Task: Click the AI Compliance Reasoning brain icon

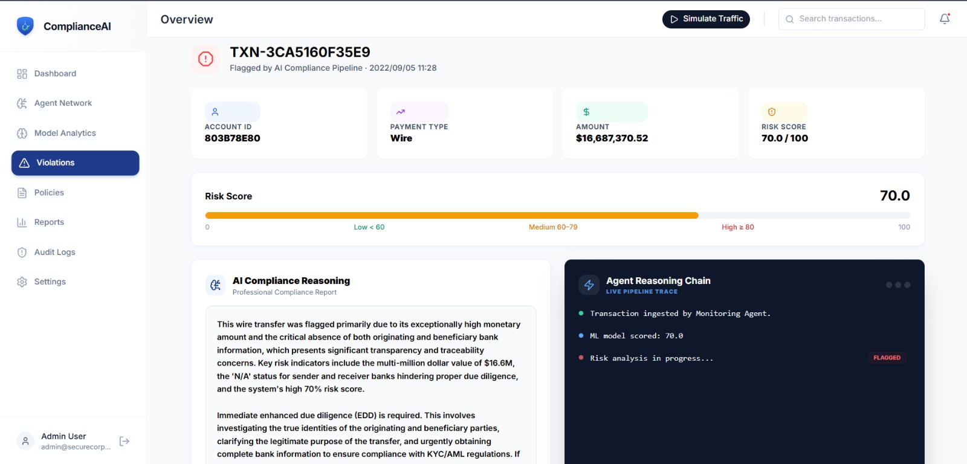Action: 216,285
